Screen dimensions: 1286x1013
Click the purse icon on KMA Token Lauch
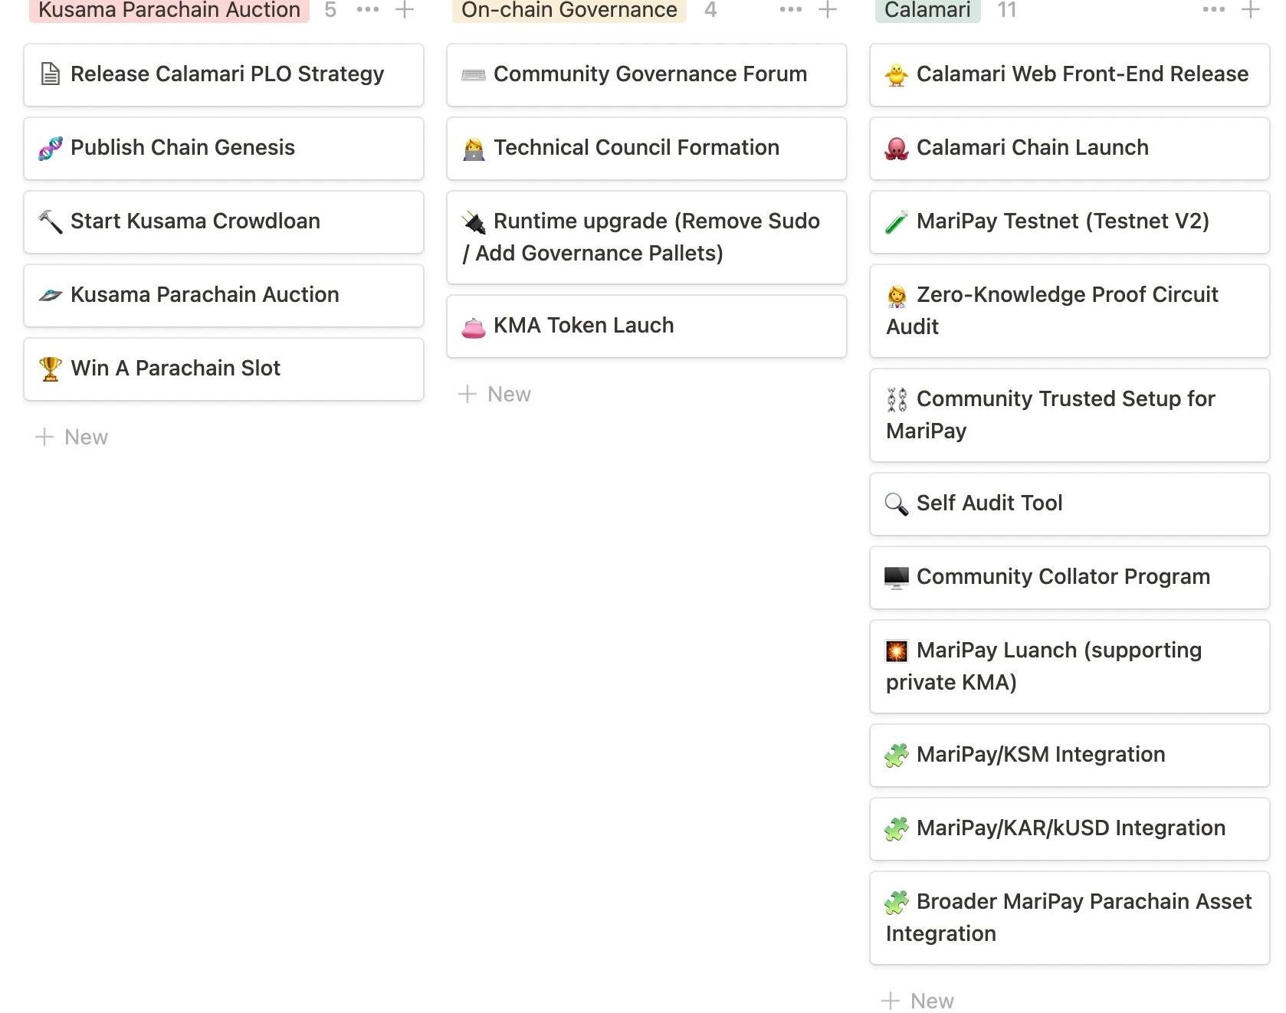473,327
